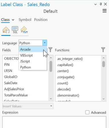Click the Fields list scrollbar thumb
This screenshot has height=128, width=109.
51,66
